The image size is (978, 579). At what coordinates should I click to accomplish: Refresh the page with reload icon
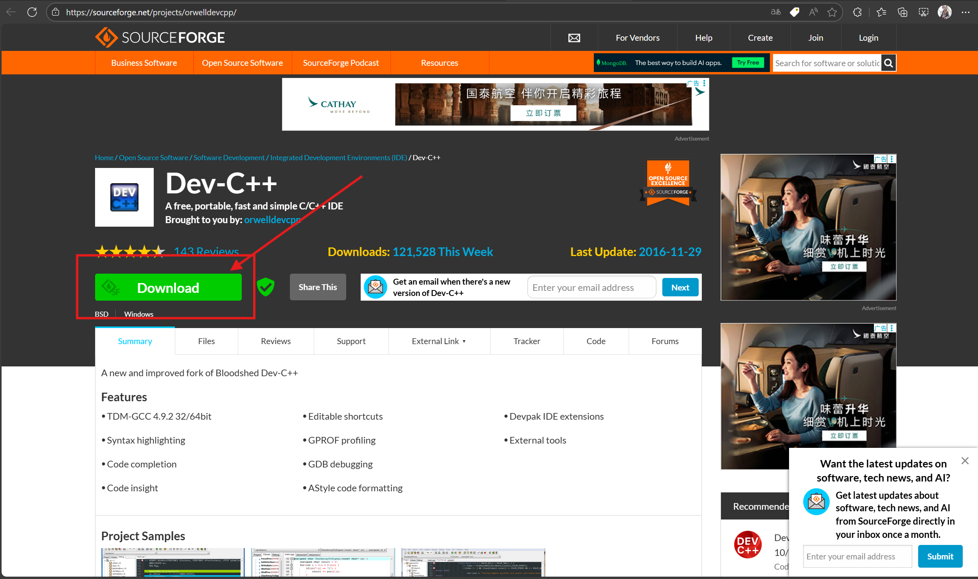click(32, 12)
